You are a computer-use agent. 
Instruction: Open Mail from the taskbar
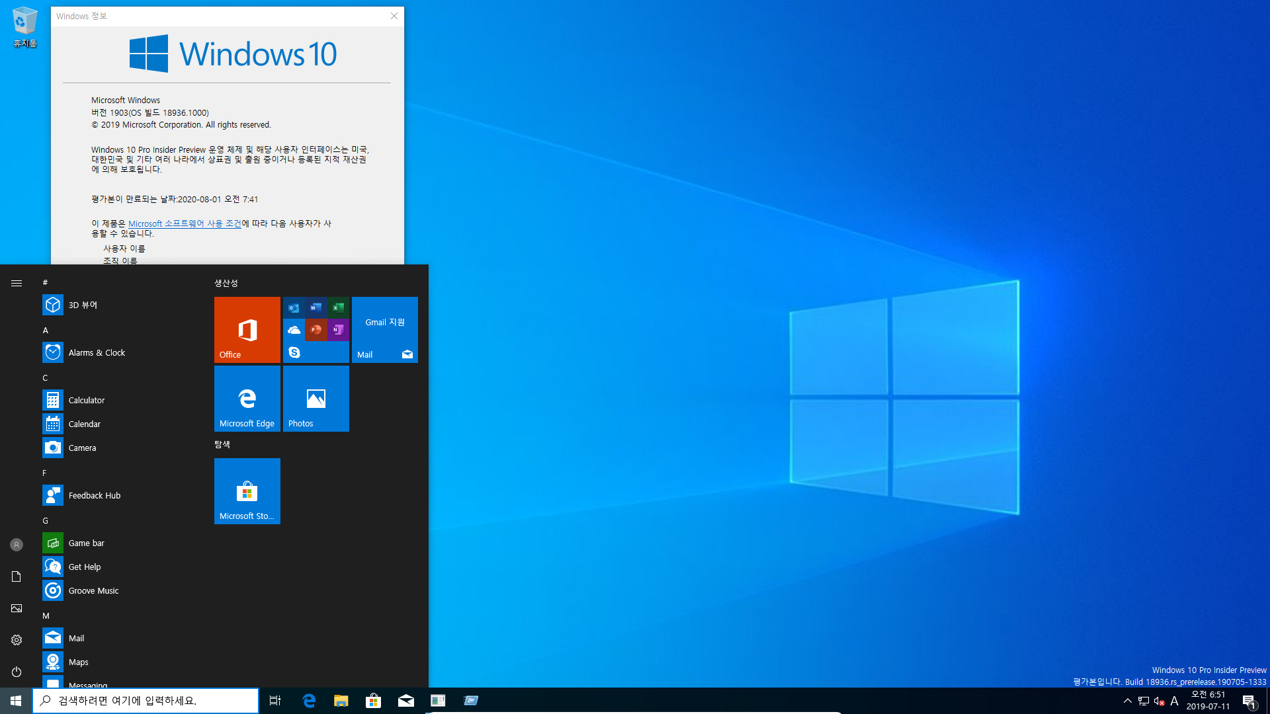point(406,701)
